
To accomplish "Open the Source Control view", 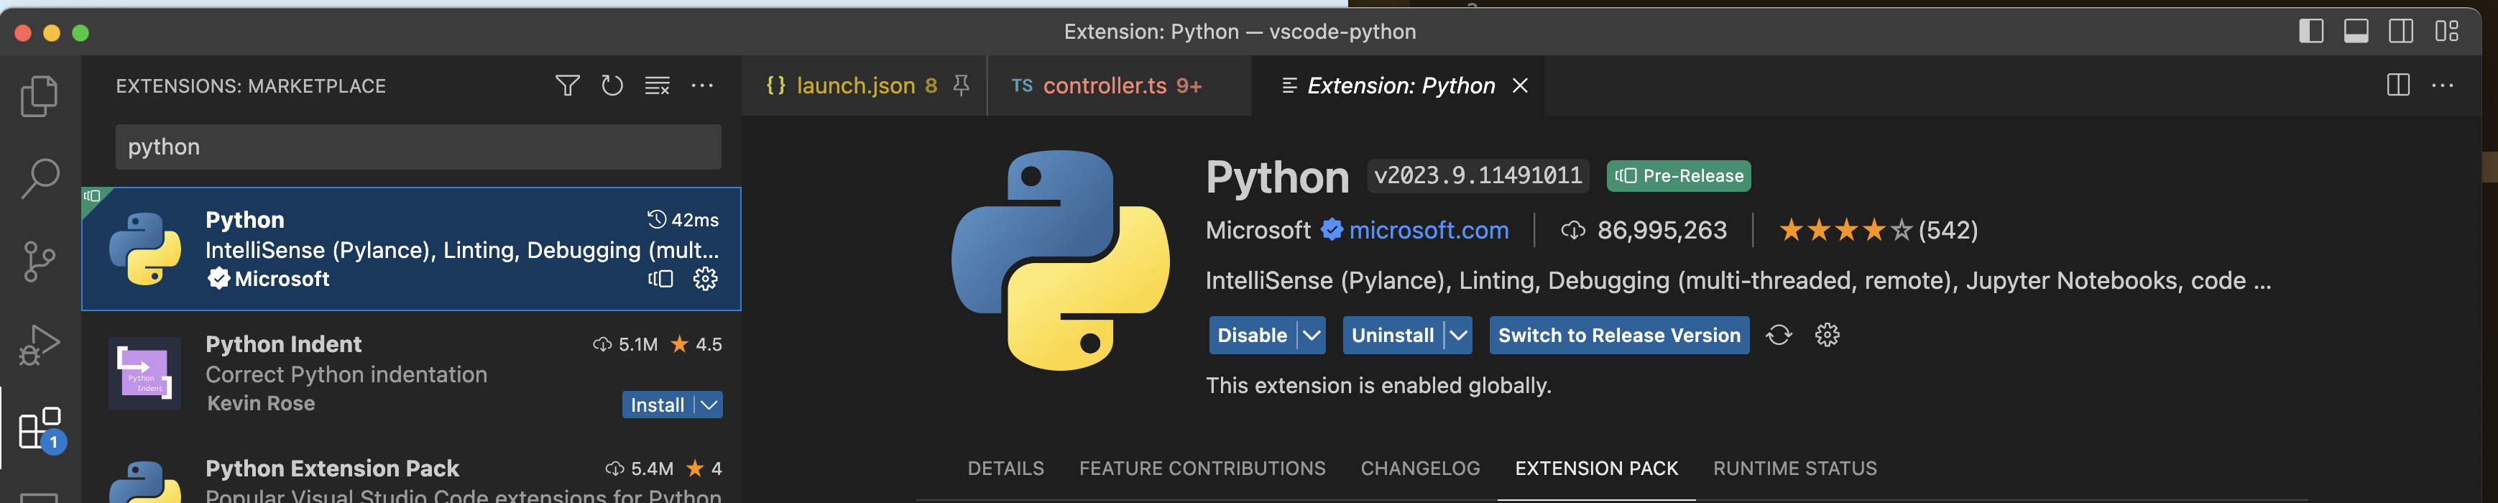I will click(40, 262).
